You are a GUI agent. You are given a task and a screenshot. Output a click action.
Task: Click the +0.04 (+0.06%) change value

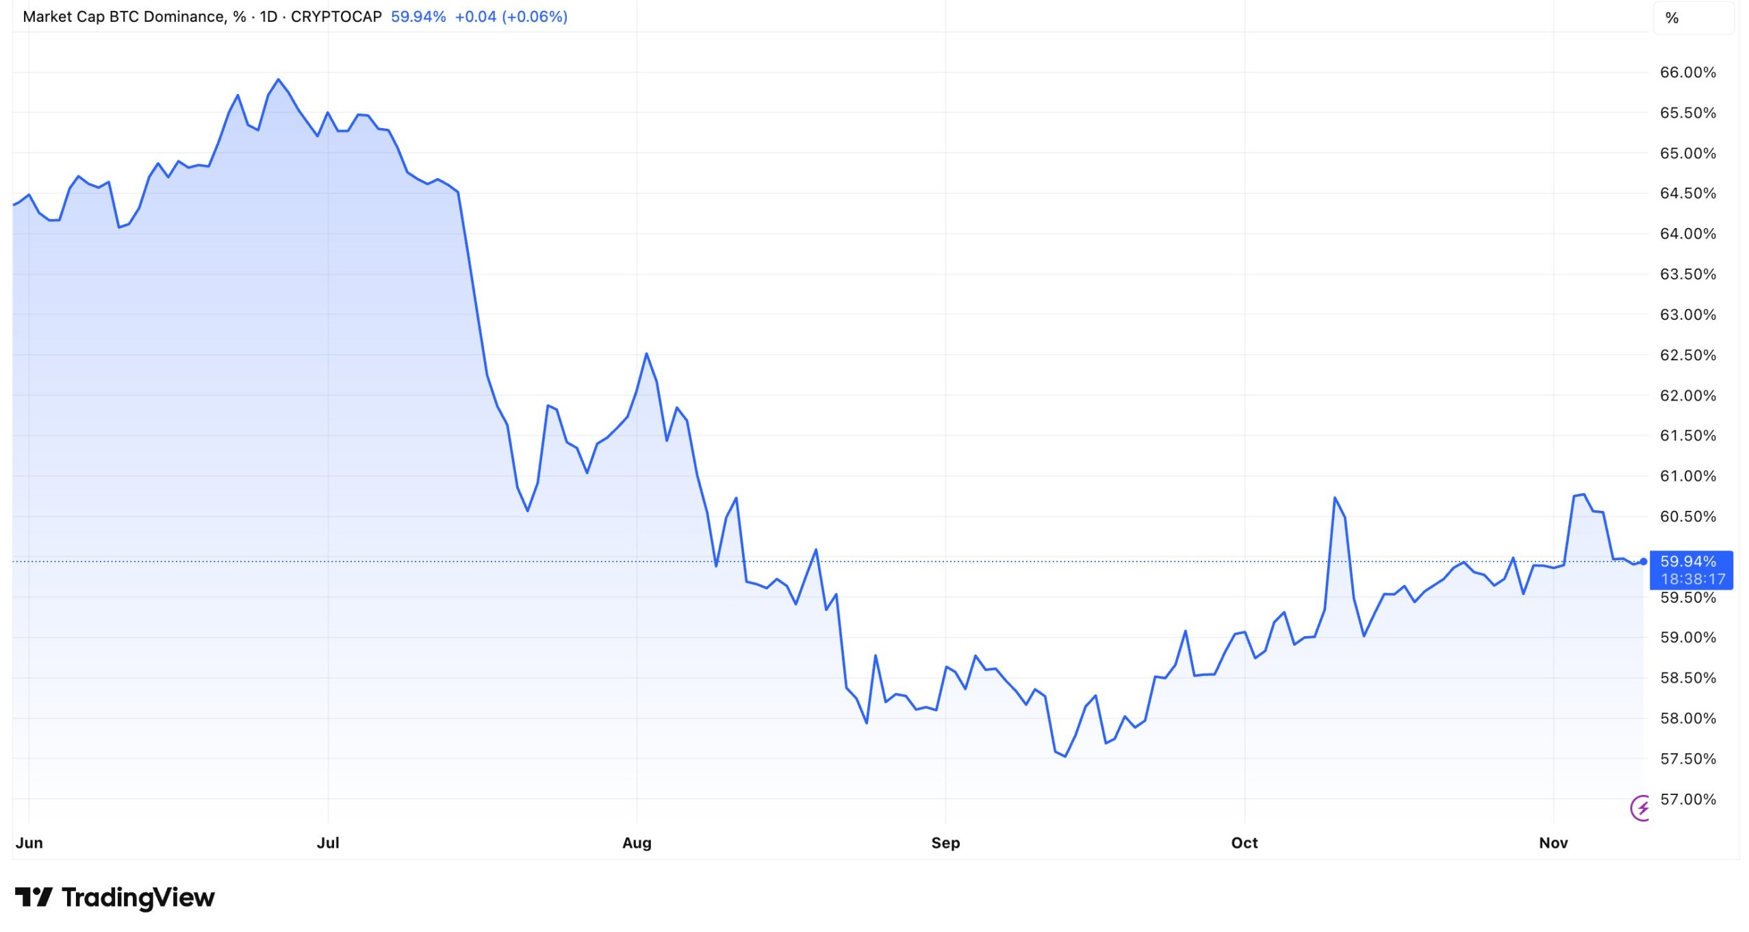point(511,16)
